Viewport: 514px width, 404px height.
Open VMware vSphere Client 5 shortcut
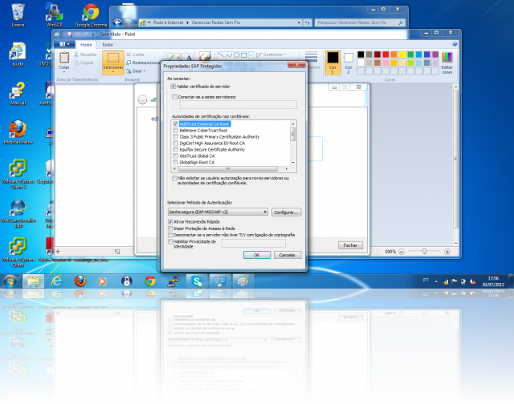(x=18, y=174)
